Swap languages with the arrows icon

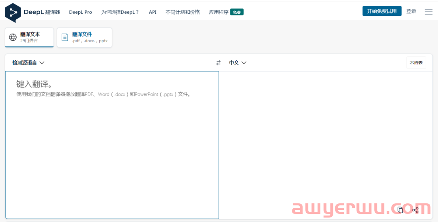pyautogui.click(x=219, y=63)
